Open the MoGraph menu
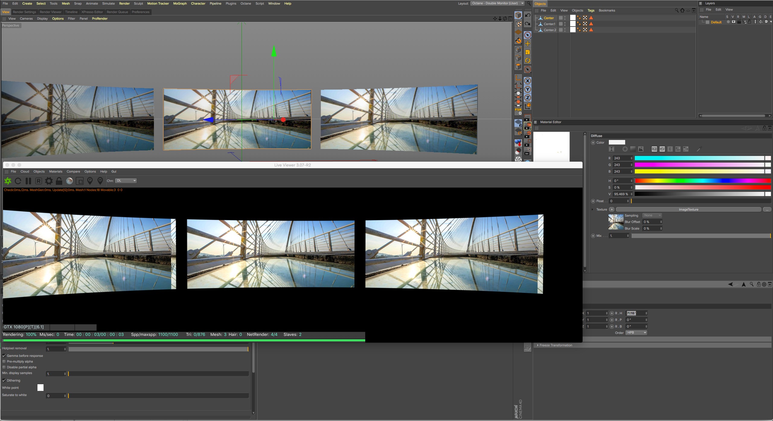This screenshot has width=773, height=421. (x=180, y=3)
